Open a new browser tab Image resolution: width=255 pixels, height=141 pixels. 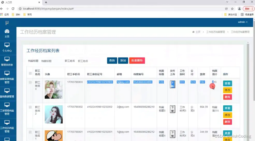46,2
